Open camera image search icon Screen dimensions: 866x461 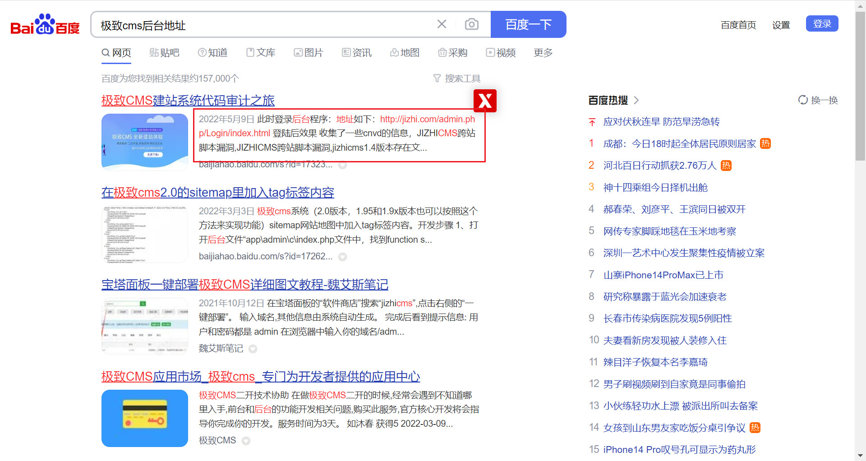[472, 24]
